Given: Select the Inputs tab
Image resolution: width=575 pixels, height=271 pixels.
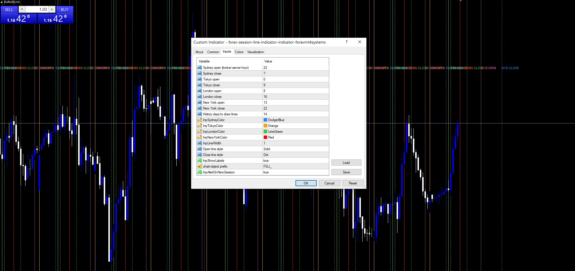Looking at the screenshot, I should [227, 51].
